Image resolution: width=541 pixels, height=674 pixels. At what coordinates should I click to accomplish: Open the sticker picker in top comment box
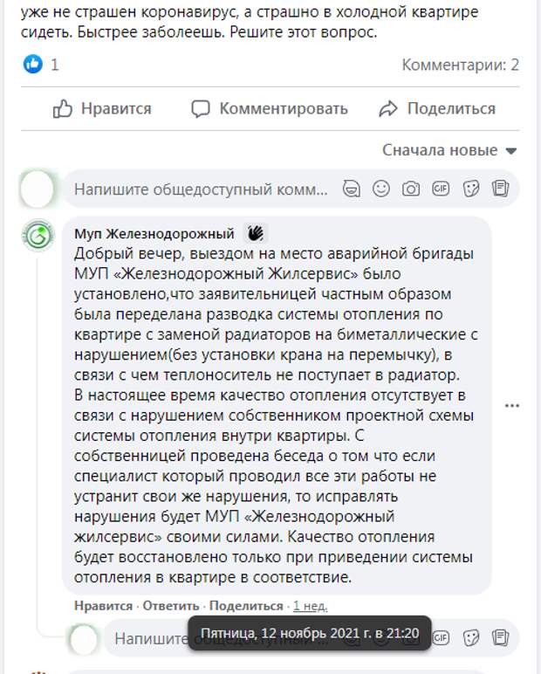pyautogui.click(x=470, y=189)
